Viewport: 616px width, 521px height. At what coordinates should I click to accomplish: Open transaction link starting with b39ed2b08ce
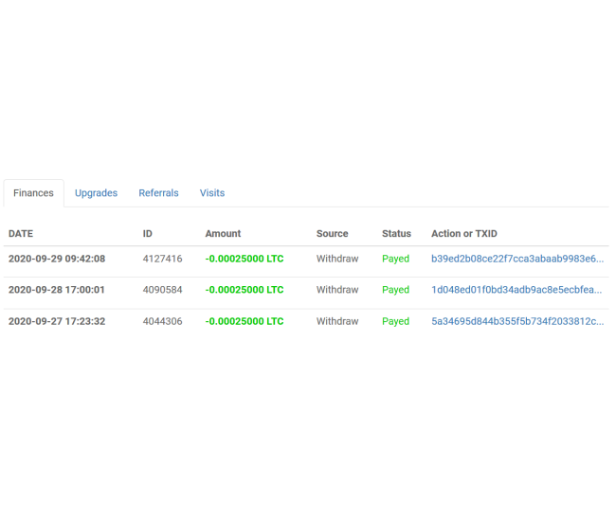click(x=516, y=259)
